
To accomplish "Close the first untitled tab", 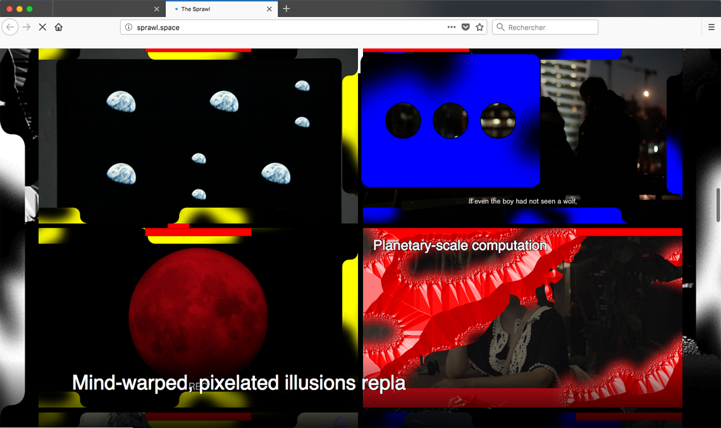I will (157, 9).
